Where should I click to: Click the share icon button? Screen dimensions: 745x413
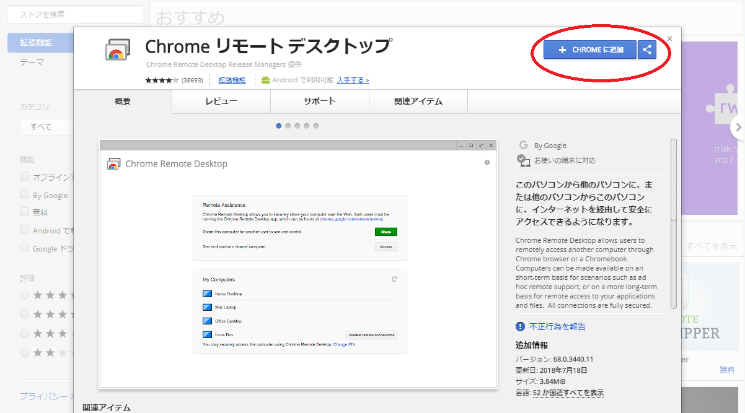(x=646, y=50)
